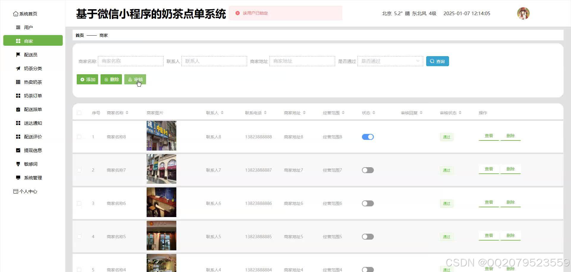Viewport: 571px width, 272px height.
Task: Check the select-all checkbox in the table header
Action: pos(79,113)
